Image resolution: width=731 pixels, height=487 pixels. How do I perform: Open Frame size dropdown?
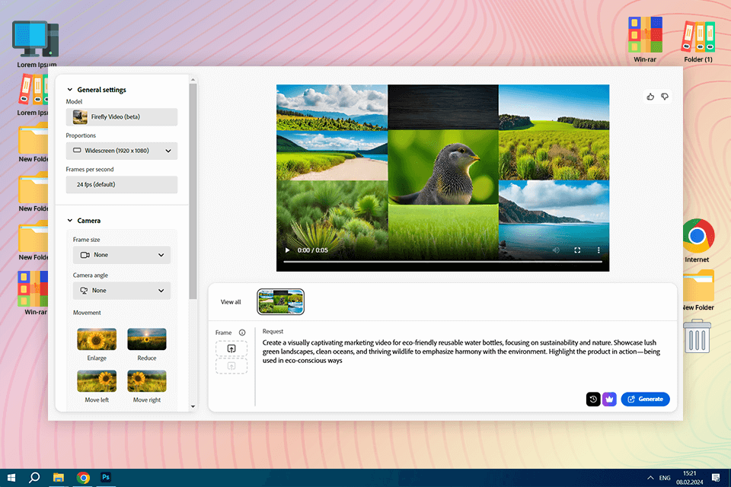pyautogui.click(x=122, y=255)
